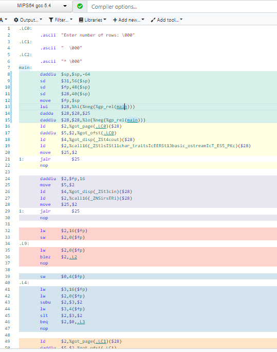Screen dimensions: 277x352
Task: Click the daddiu $sp,$sp,-64 instruction
Action: (x=65, y=74)
